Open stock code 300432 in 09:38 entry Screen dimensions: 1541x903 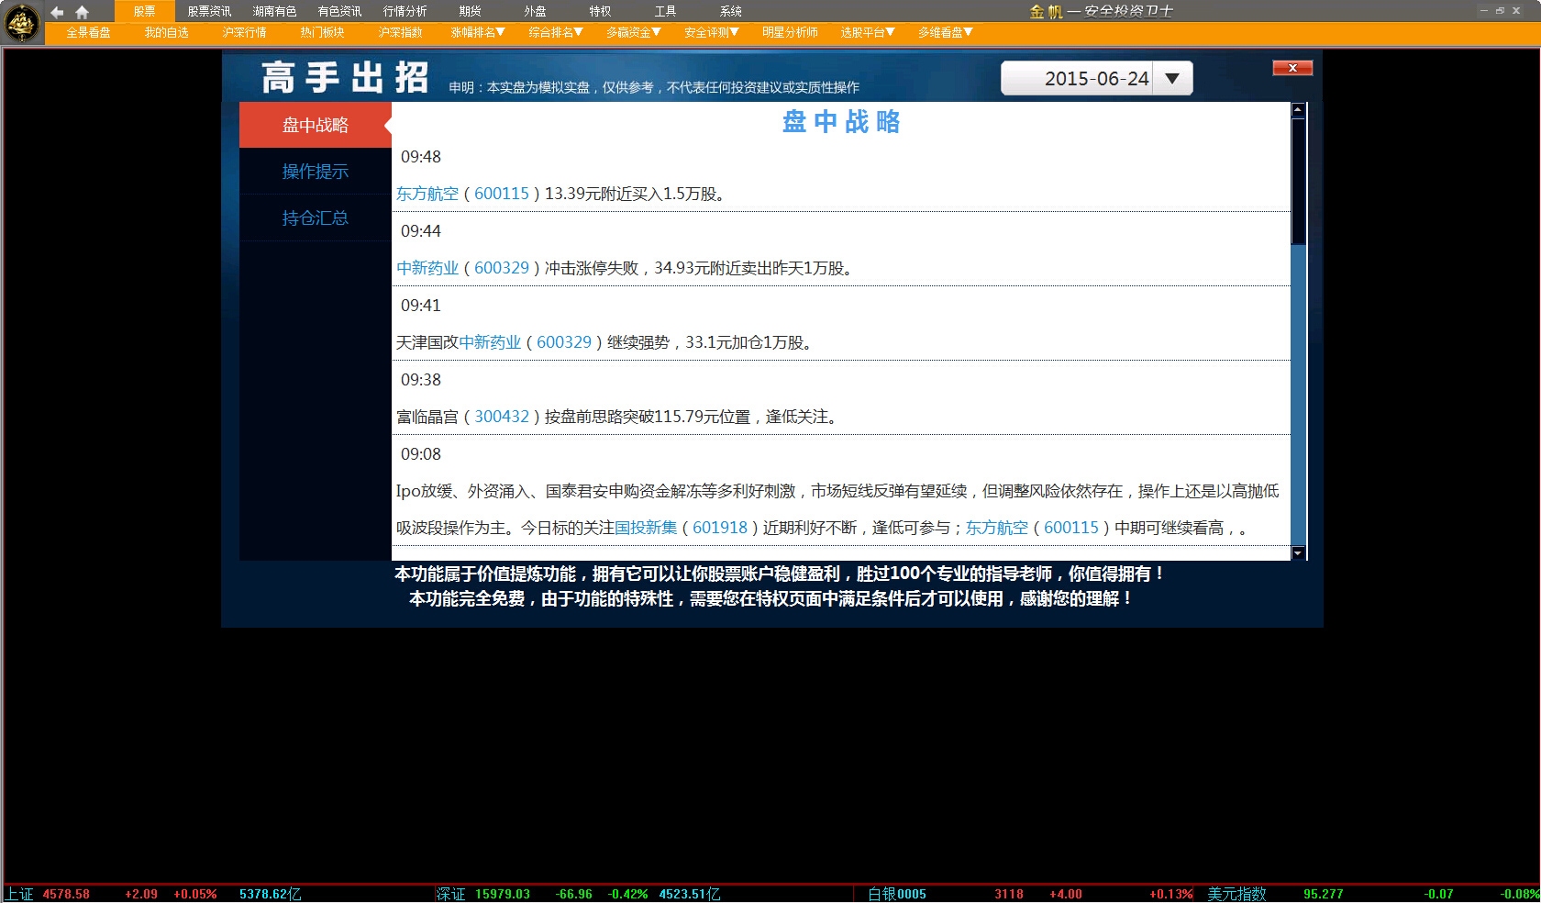pos(502,417)
